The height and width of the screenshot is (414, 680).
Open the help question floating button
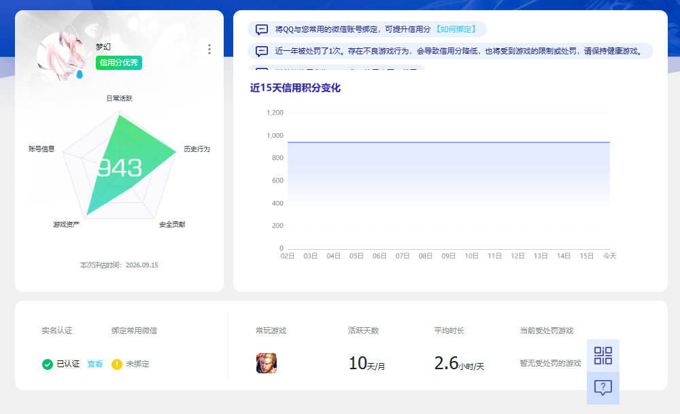tap(602, 388)
